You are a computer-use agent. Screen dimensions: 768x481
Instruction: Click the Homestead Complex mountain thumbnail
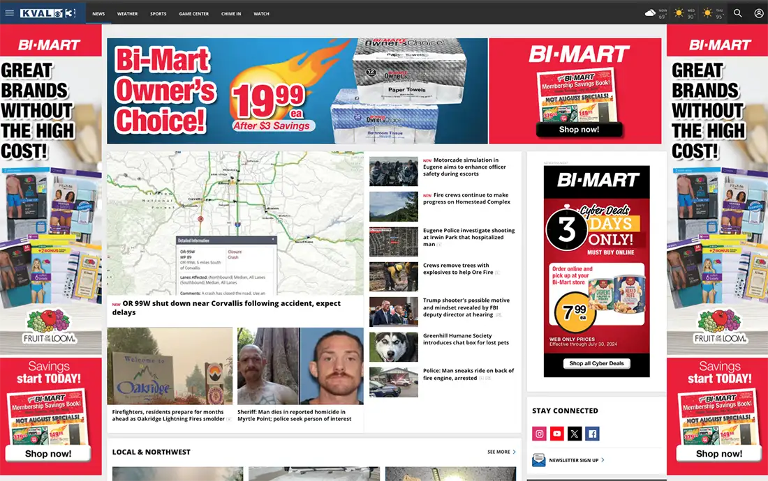point(394,206)
